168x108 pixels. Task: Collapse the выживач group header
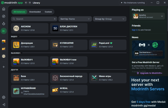(x=16, y=53)
